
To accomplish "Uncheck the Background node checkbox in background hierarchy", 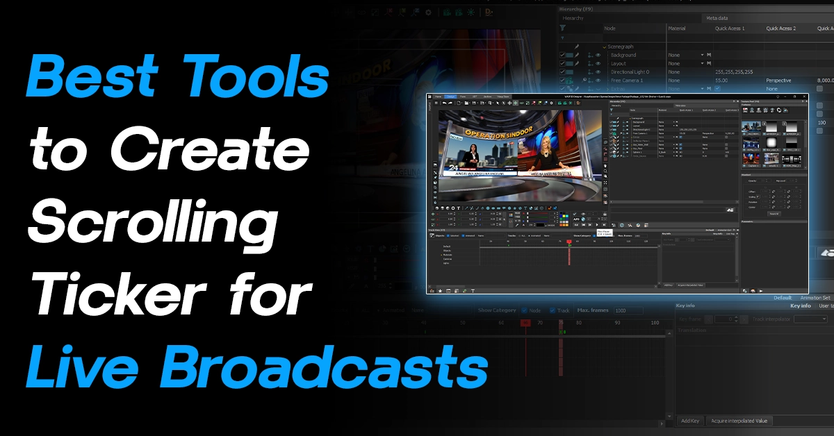I will 563,55.
